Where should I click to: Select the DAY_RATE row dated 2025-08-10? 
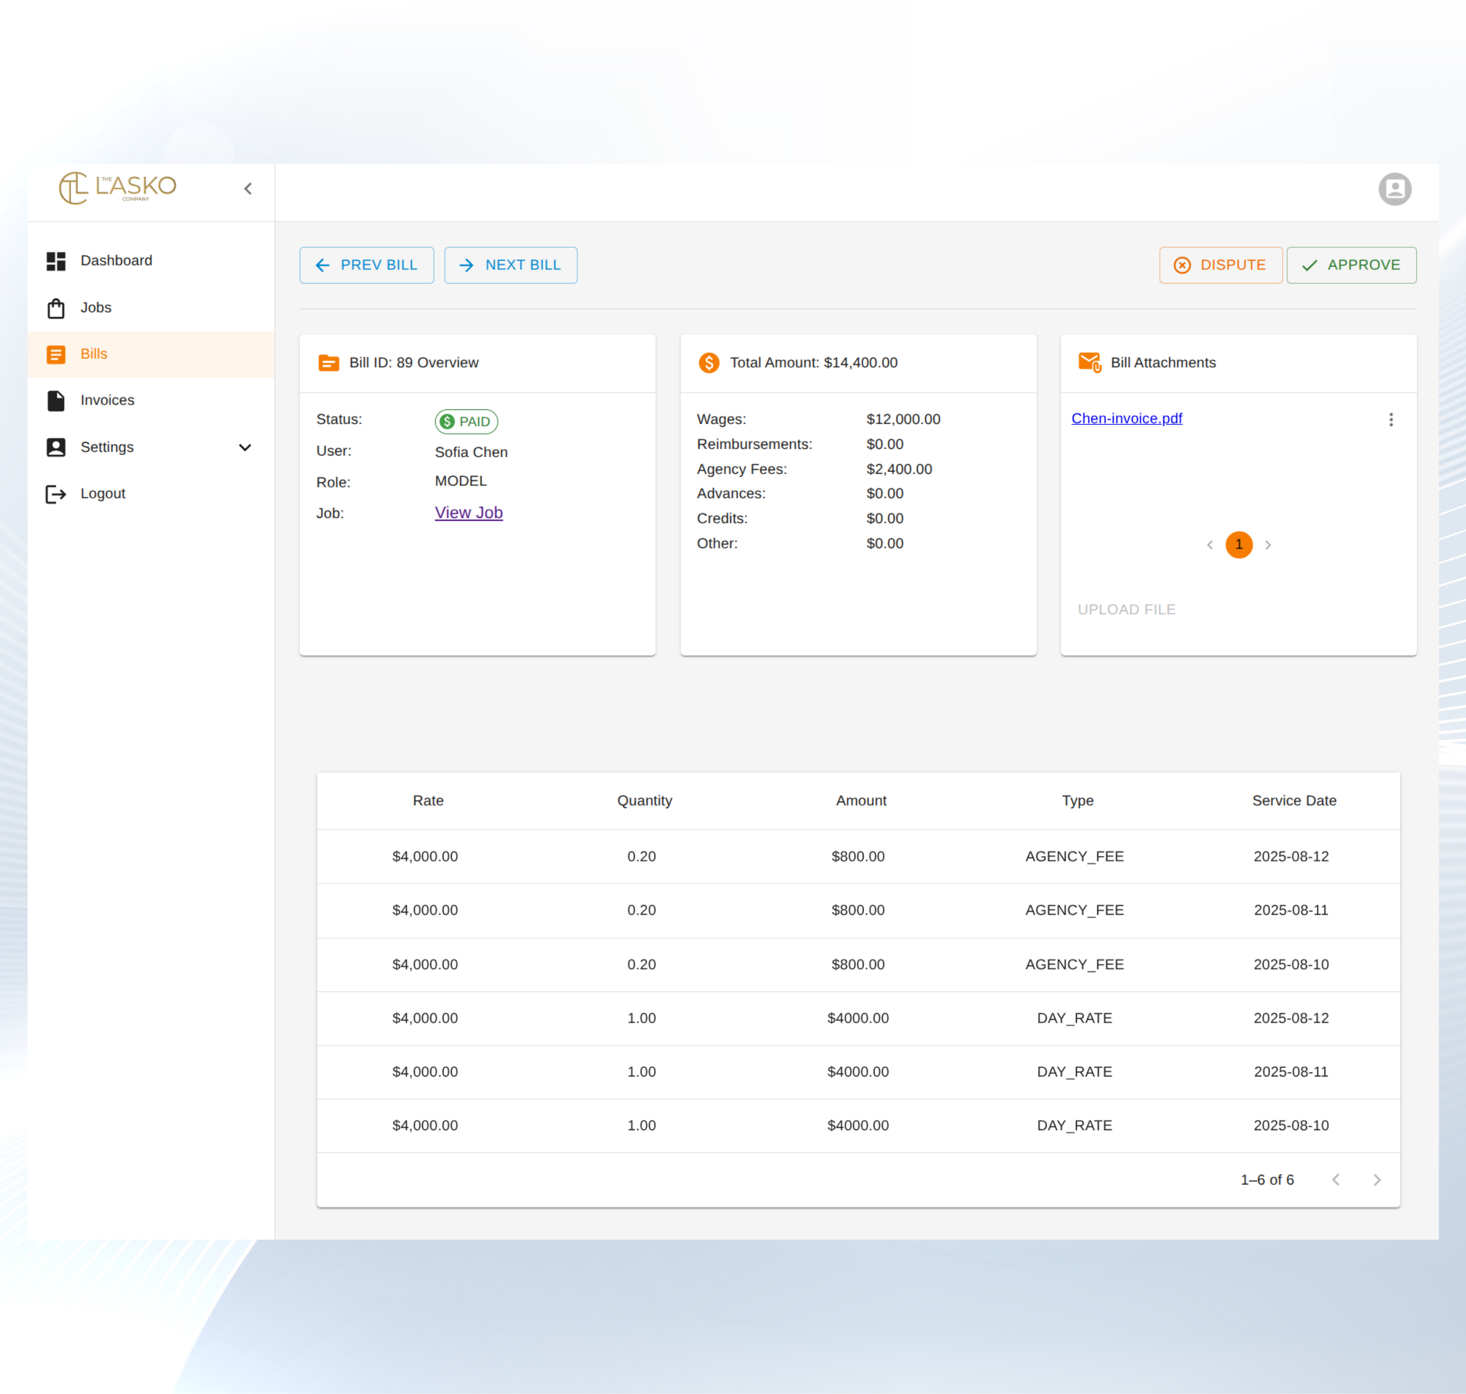[858, 1126]
